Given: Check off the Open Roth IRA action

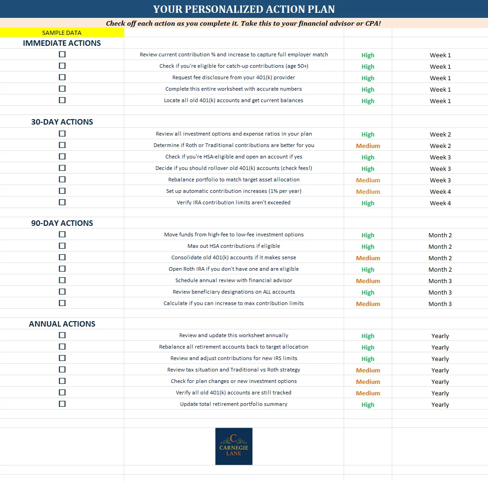Looking at the screenshot, I should click(62, 269).
